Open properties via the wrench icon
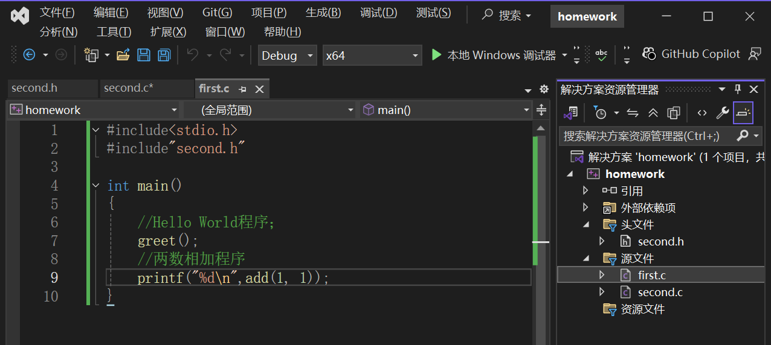The image size is (771, 345). 723,113
